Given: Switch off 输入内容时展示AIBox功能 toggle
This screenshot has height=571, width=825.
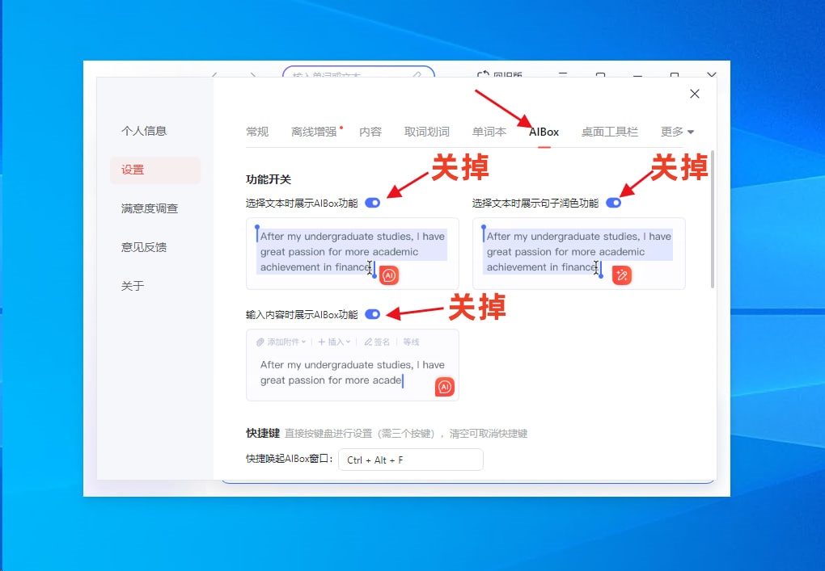Looking at the screenshot, I should (x=372, y=314).
